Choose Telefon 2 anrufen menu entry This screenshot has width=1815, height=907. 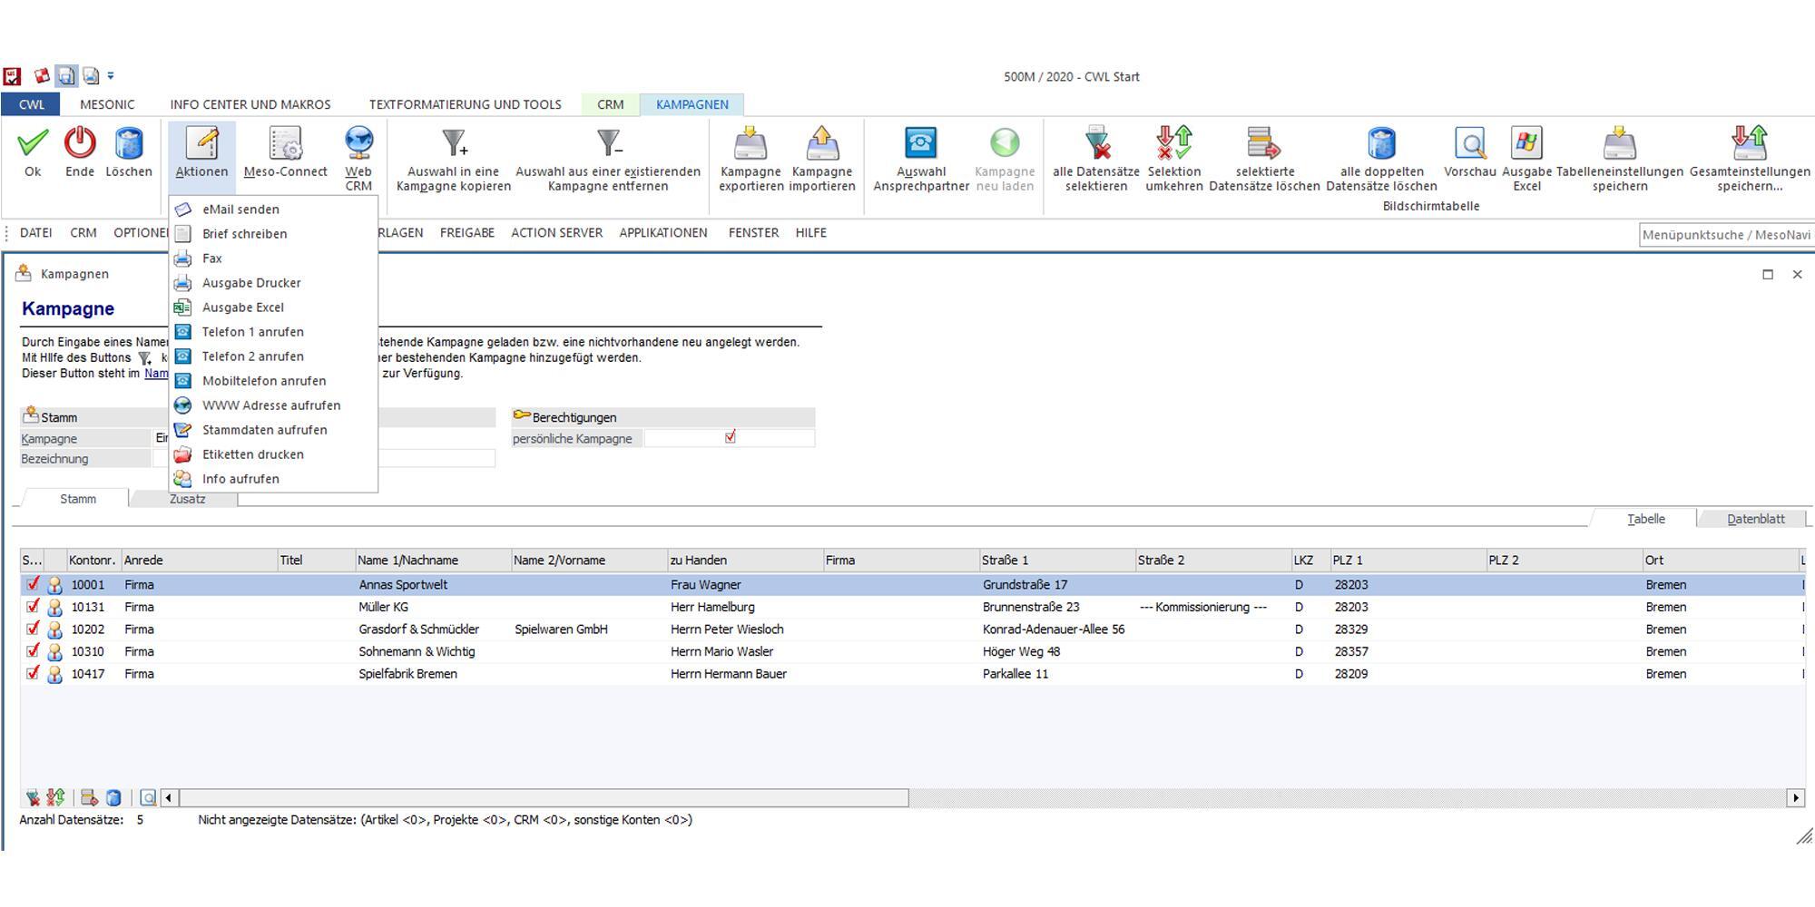click(x=273, y=356)
